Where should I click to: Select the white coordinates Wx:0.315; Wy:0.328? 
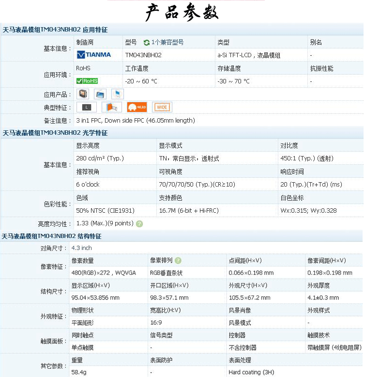[308, 211]
